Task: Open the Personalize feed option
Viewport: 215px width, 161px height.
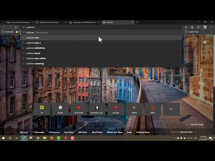Action: [x=38, y=132]
